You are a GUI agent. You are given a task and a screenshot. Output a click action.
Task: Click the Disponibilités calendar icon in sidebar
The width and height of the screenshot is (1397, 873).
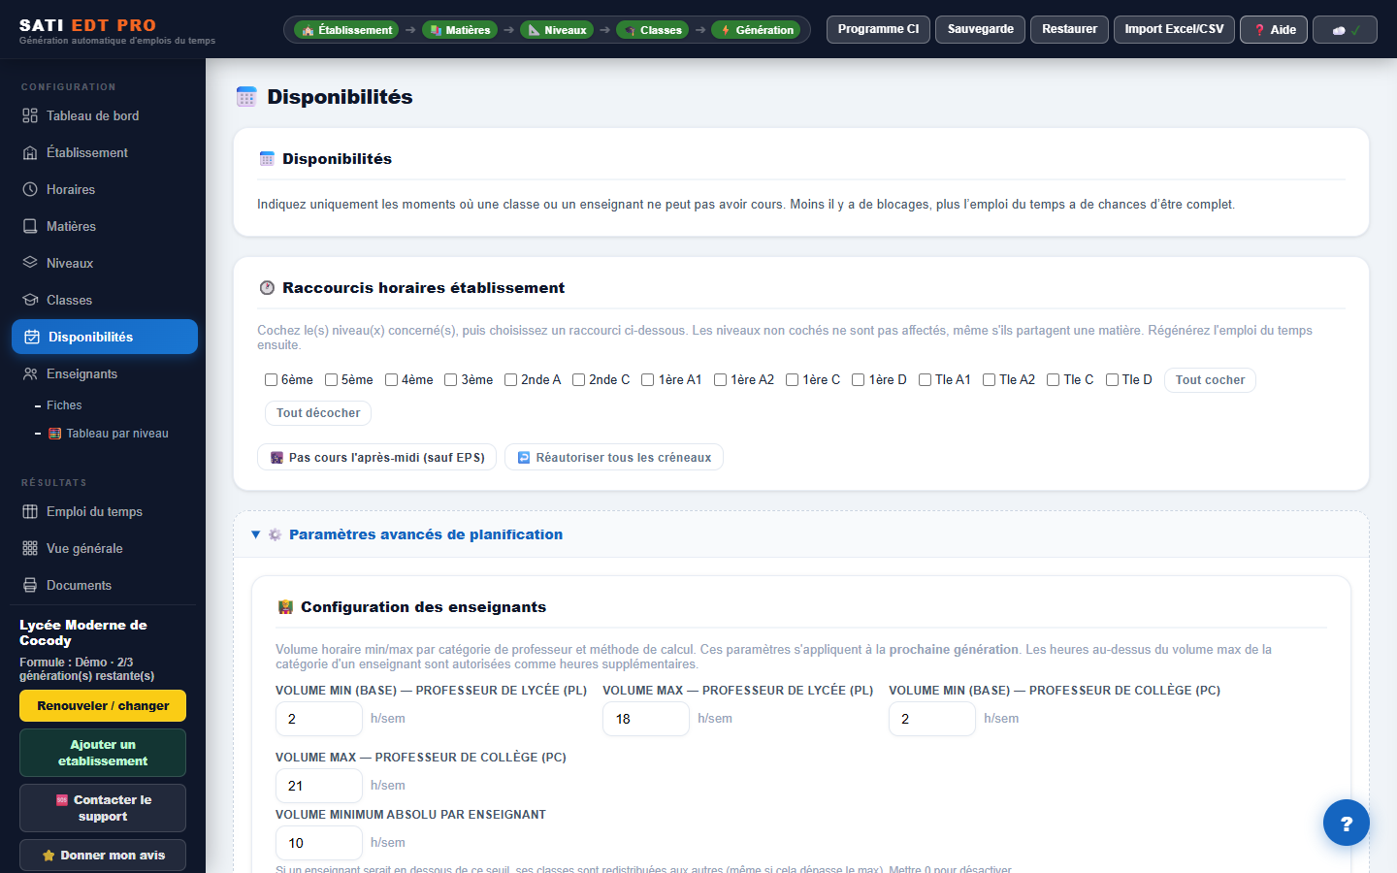32,337
